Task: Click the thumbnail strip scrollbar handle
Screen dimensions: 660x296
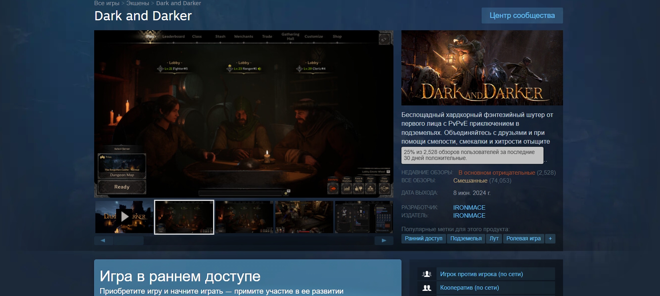Action: pyautogui.click(x=128, y=240)
